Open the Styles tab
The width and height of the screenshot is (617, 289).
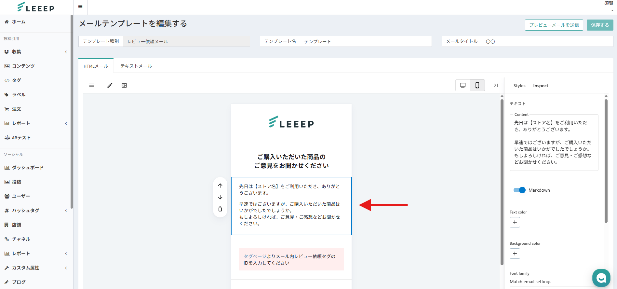click(519, 86)
